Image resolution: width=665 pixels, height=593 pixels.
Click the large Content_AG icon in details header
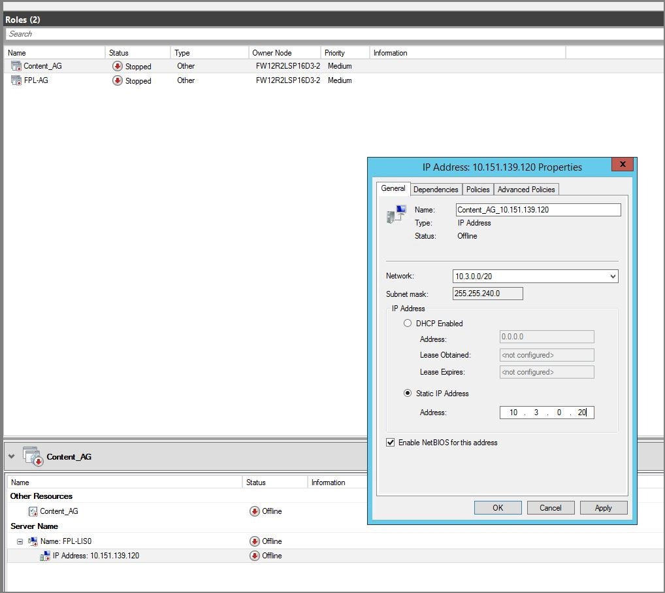[33, 456]
